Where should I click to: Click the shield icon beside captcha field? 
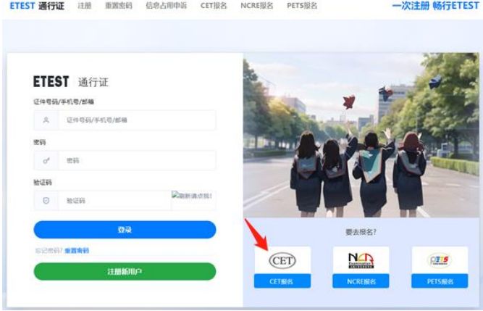46,201
